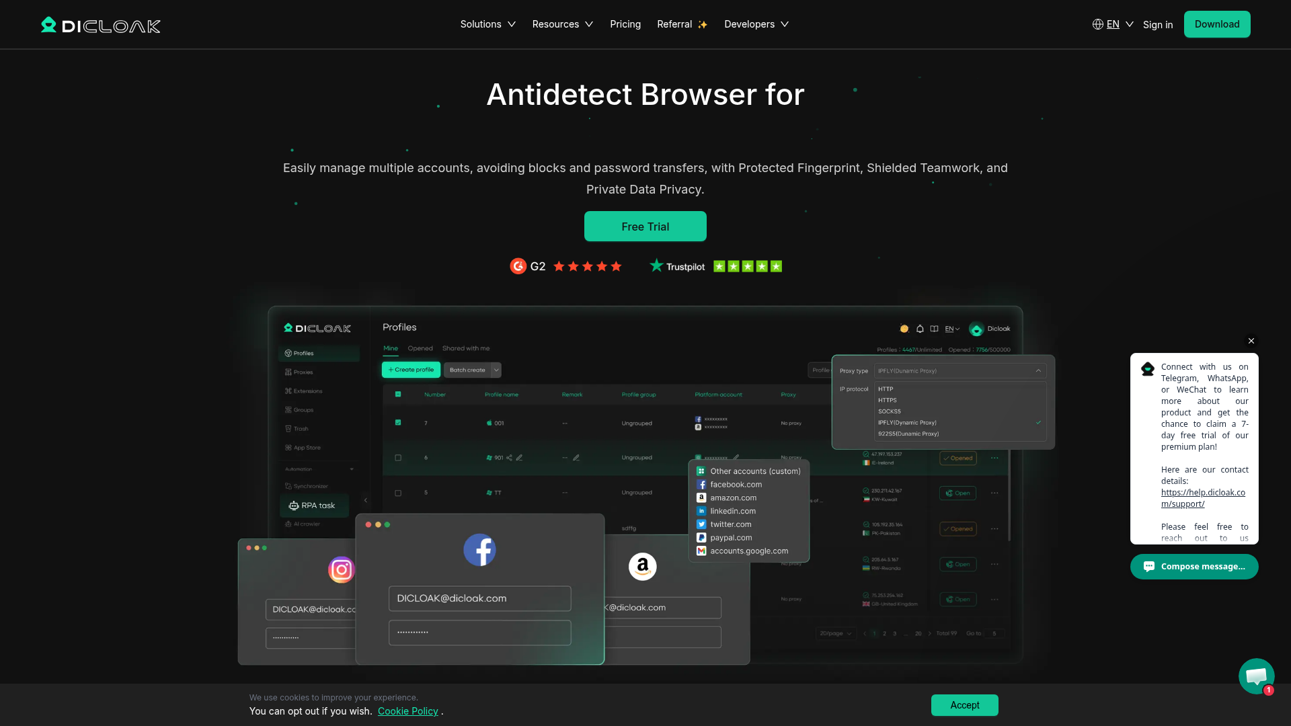Screen dimensions: 1291x726
Task: Uncheck the checkbox for row number 7
Action: 398,423
